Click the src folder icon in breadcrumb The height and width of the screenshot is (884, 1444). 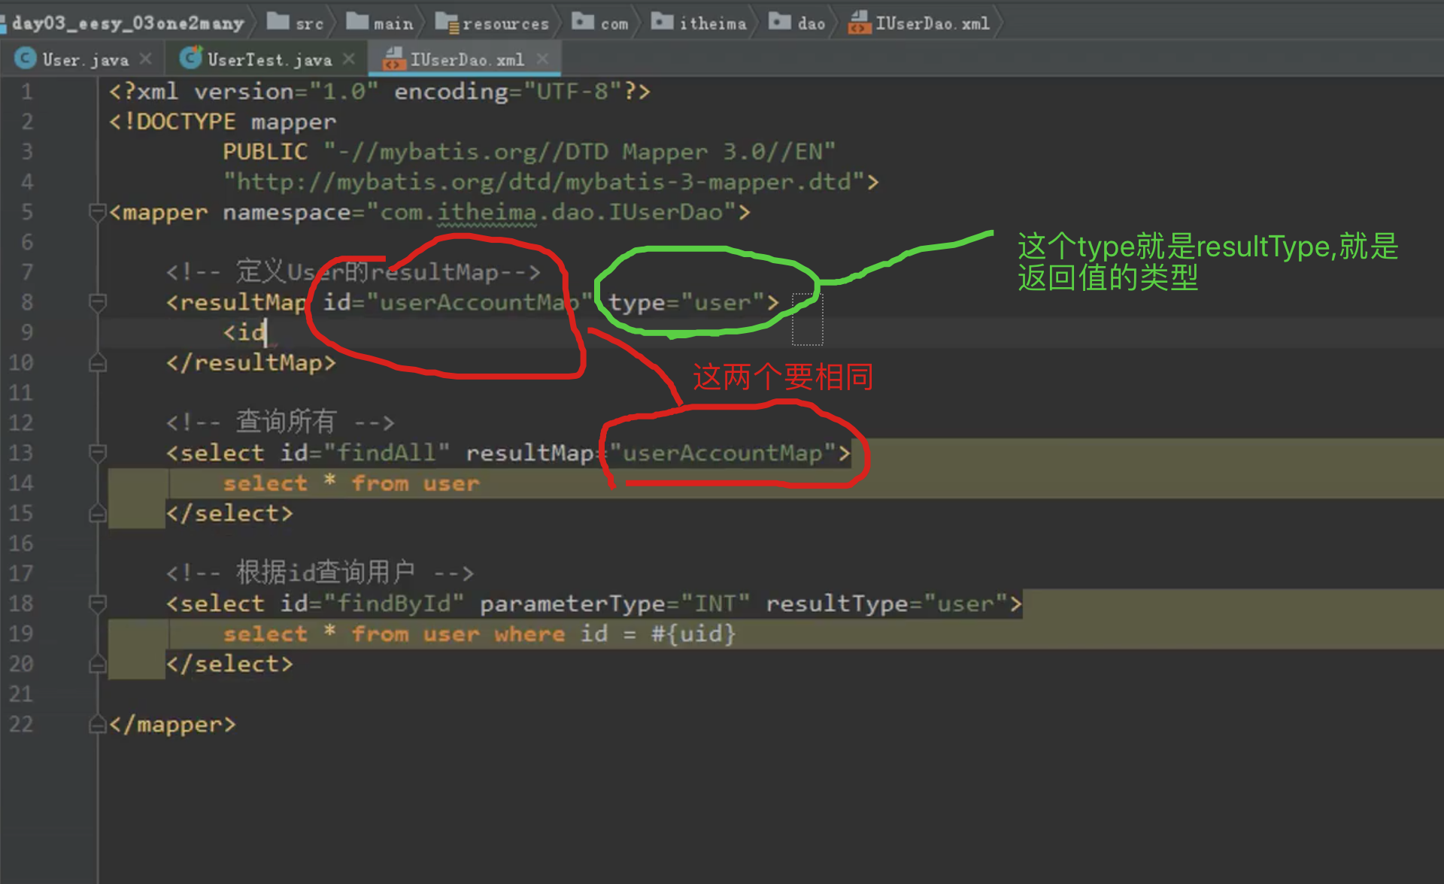pyautogui.click(x=278, y=22)
